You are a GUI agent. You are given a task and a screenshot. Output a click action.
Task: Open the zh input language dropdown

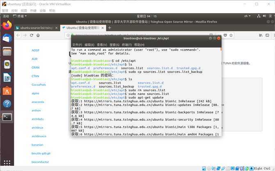click(x=247, y=16)
